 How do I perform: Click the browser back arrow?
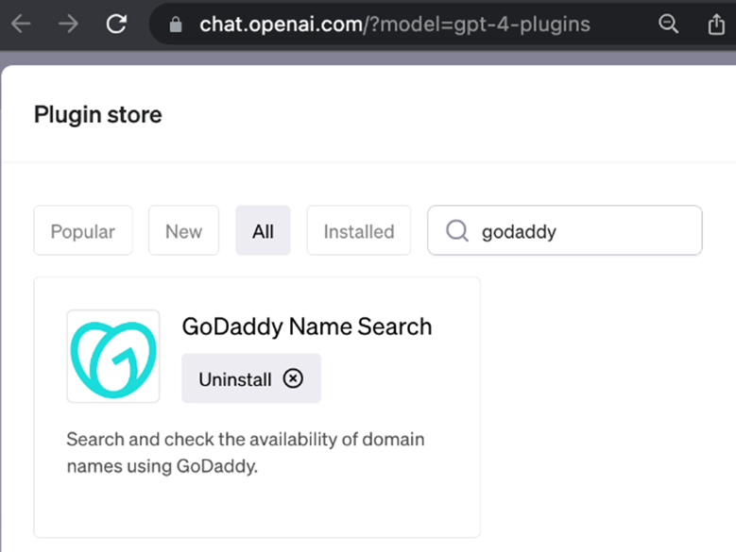pos(20,25)
